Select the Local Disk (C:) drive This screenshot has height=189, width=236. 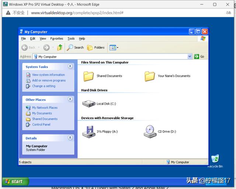click(88, 104)
